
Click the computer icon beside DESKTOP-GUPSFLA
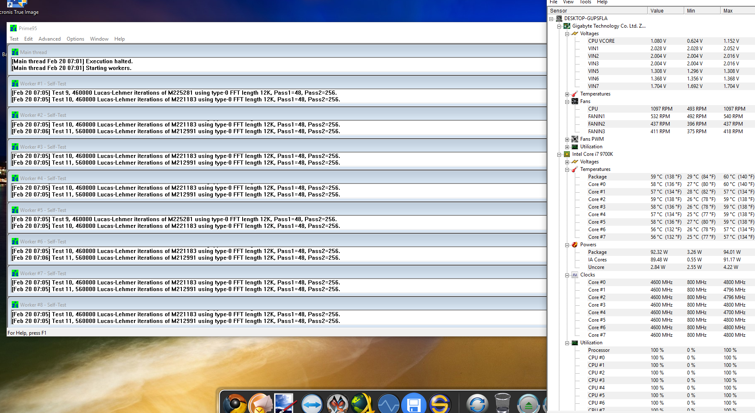[x=559, y=18]
